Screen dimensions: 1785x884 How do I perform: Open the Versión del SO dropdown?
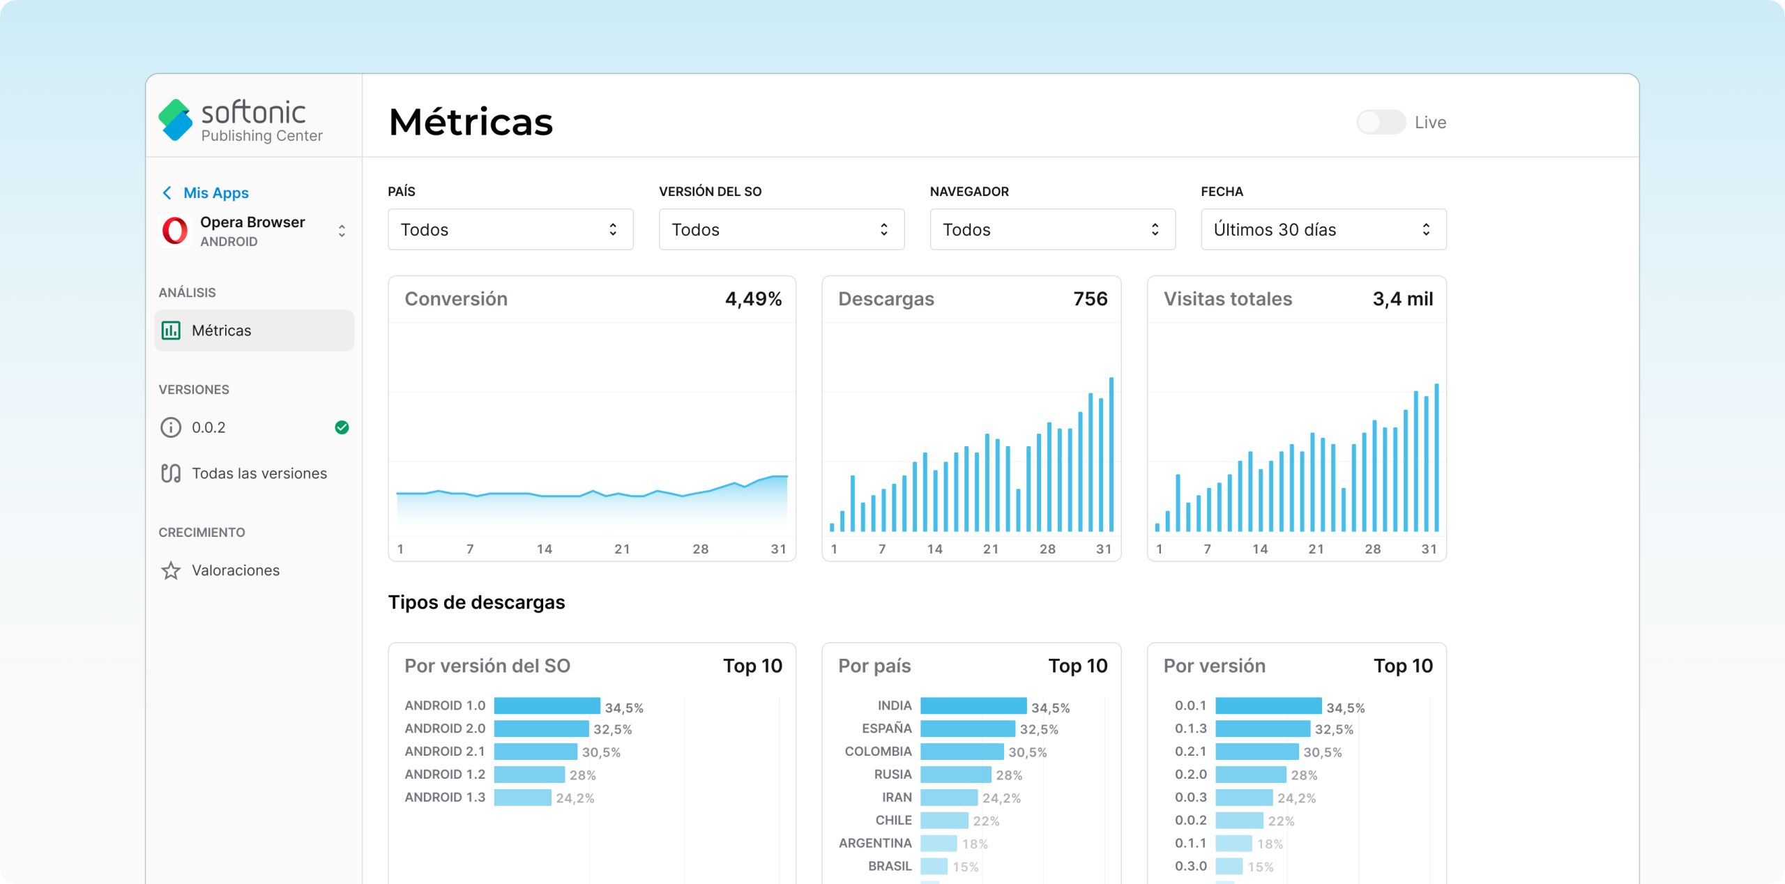(781, 229)
